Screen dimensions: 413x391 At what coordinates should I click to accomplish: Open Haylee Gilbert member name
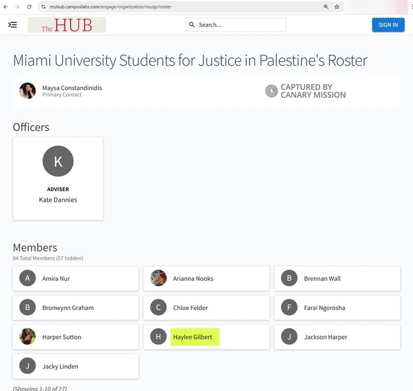[193, 337]
